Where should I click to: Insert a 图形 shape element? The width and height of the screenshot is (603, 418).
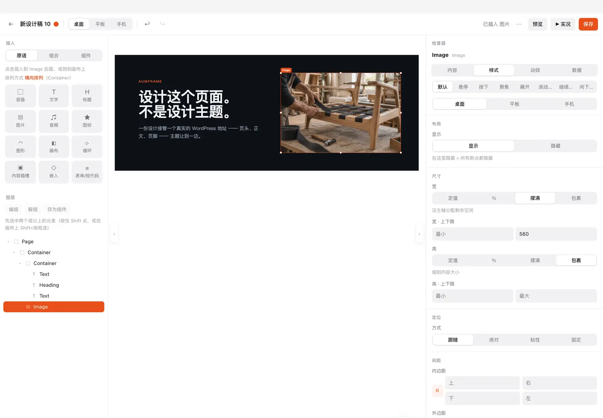click(x=20, y=147)
